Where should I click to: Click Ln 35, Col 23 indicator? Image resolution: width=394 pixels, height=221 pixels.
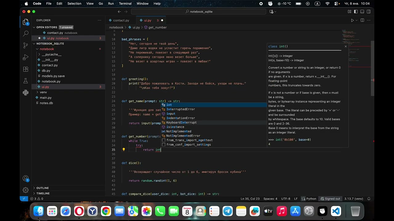tap(250, 199)
